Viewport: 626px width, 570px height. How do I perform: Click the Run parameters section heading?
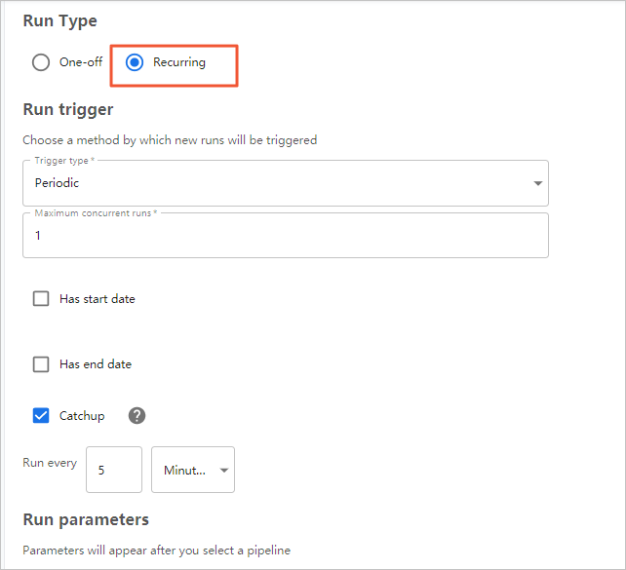[86, 519]
